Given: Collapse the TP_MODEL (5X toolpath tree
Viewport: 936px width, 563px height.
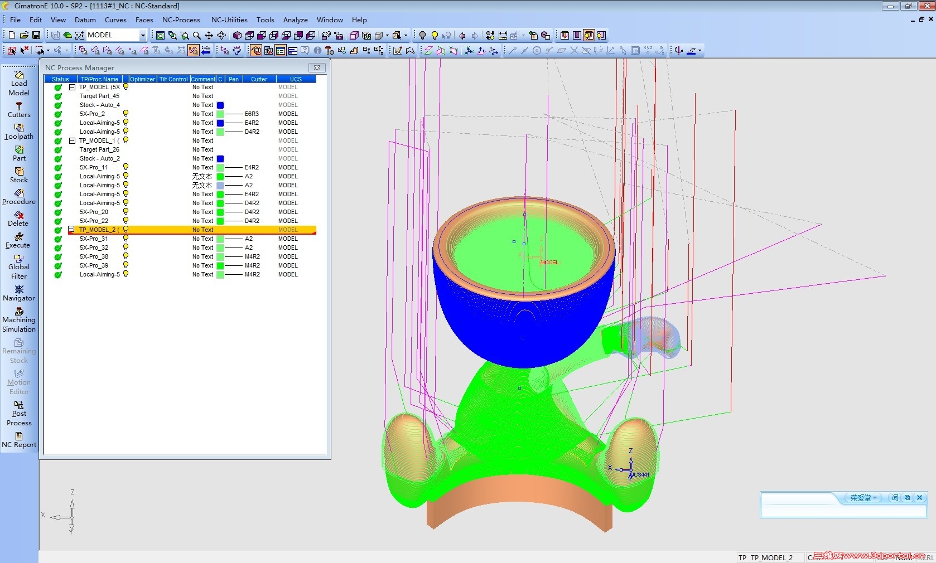Looking at the screenshot, I should click(72, 87).
